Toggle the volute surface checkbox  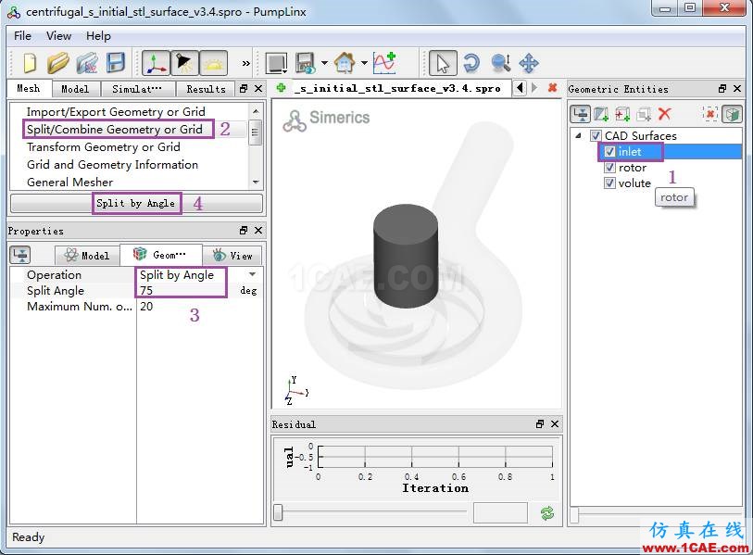pos(609,183)
